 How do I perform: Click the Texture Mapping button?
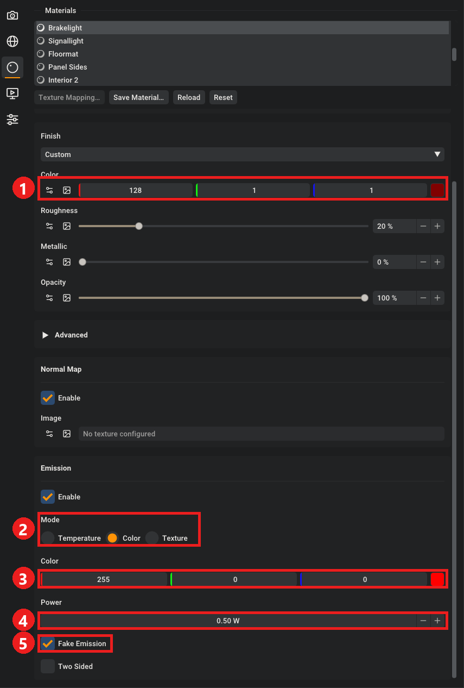tap(69, 97)
